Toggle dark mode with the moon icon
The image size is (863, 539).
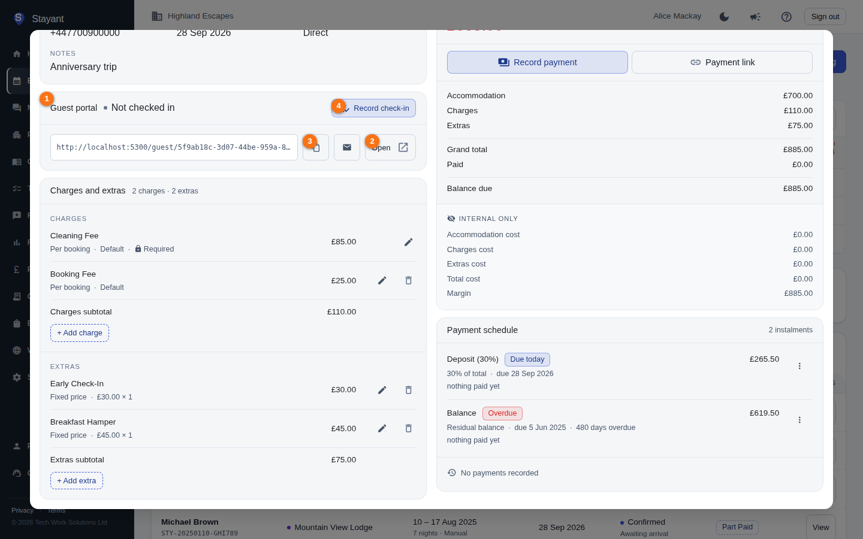coord(724,17)
